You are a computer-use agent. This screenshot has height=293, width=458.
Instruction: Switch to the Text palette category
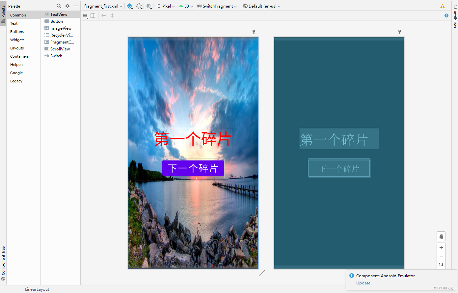click(13, 23)
